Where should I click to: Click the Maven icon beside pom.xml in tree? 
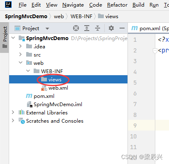29,96
